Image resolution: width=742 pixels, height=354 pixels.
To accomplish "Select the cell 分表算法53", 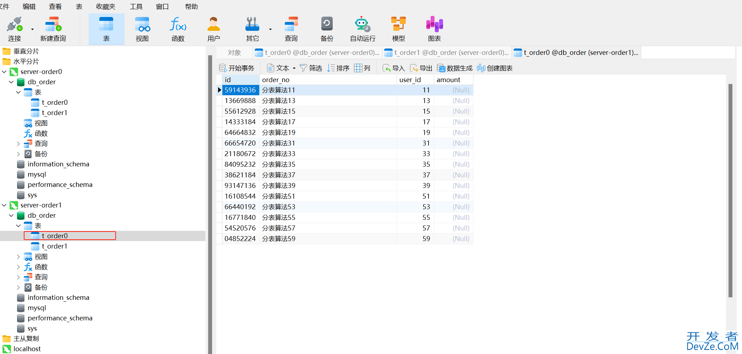I will [328, 207].
